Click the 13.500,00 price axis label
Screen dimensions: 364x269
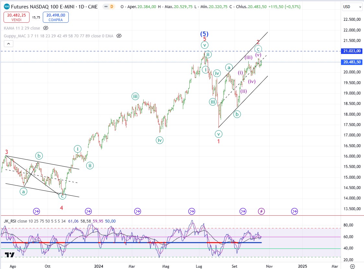352,209
